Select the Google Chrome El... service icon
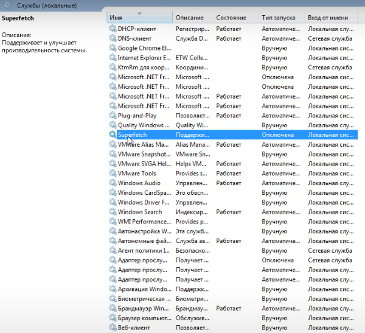This screenshot has height=333, width=365. click(113, 48)
